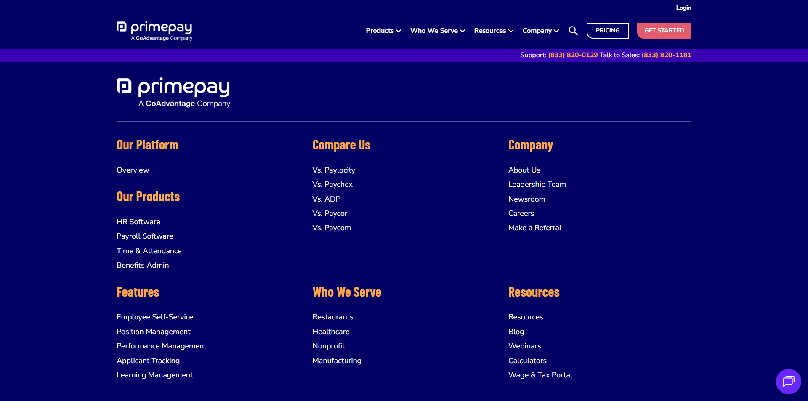Call the support phone number link
Viewport: 808px width, 401px height.
573,55
